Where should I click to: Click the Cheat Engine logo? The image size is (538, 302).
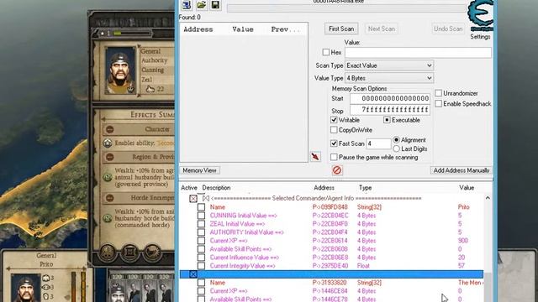point(480,15)
